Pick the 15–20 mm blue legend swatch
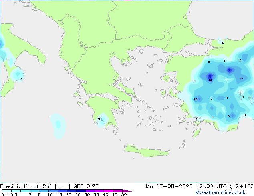Screen dimensions: 254x196 tap(62, 191)
